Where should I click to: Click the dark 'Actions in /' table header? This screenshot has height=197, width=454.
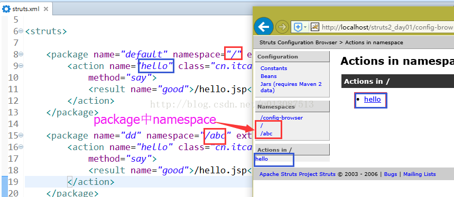coord(397,81)
